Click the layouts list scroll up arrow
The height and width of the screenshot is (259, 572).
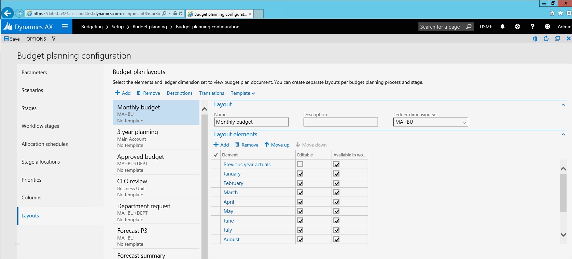coord(205,109)
